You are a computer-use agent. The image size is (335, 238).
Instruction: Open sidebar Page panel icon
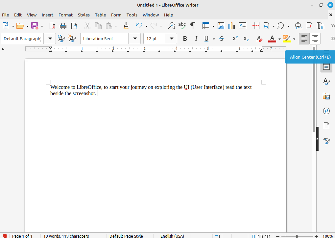326,126
